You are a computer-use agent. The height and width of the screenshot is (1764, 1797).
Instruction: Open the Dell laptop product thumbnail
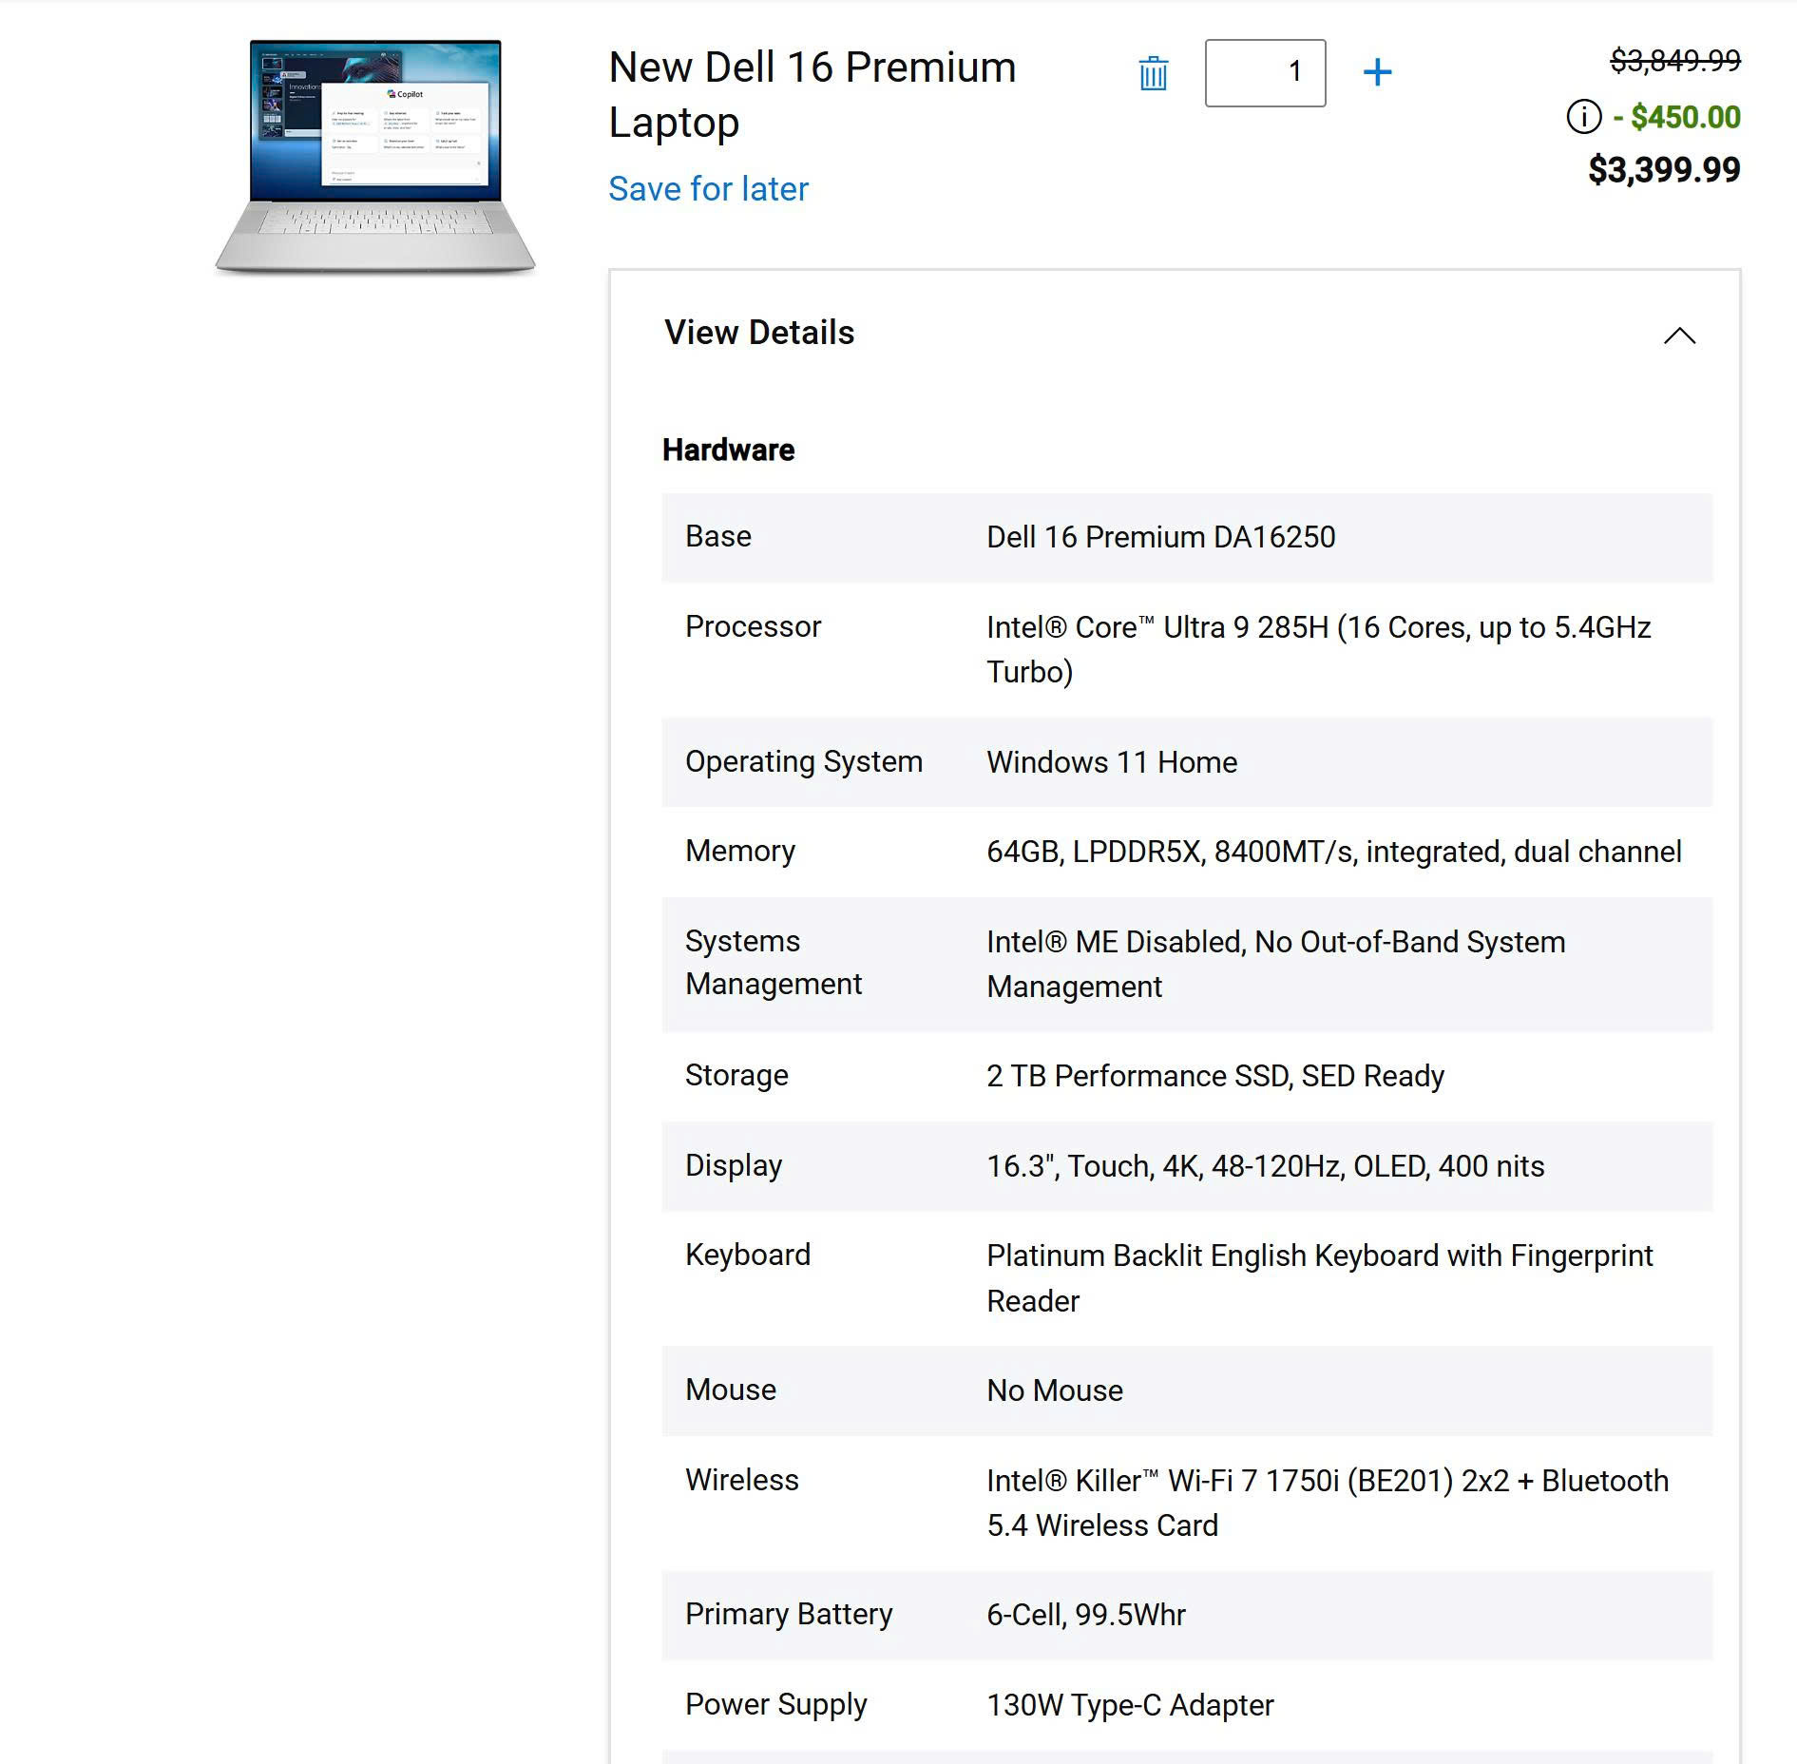tap(375, 158)
